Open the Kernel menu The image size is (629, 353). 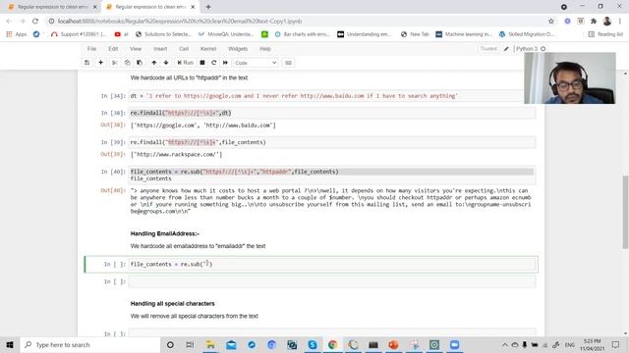[x=208, y=49]
